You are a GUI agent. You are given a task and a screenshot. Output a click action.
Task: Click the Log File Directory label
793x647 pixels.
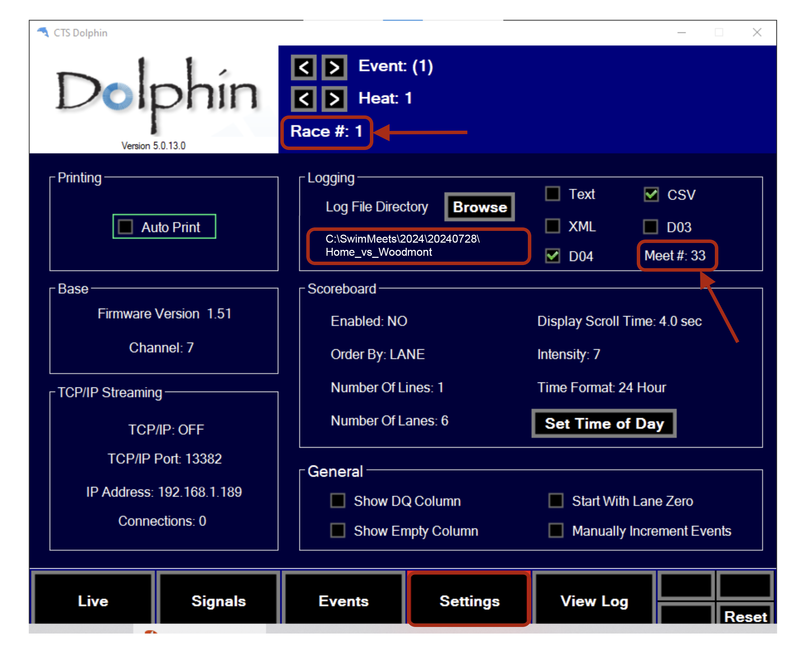click(377, 207)
